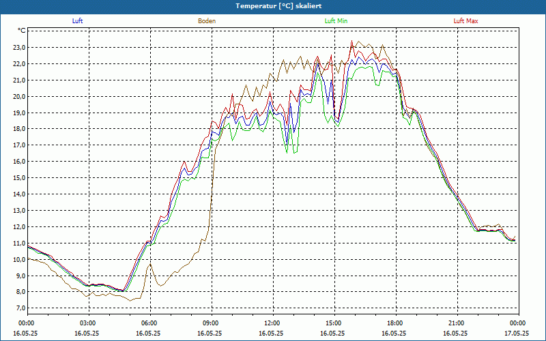
Task: Click the '18:00' time axis label
Action: tap(396, 323)
